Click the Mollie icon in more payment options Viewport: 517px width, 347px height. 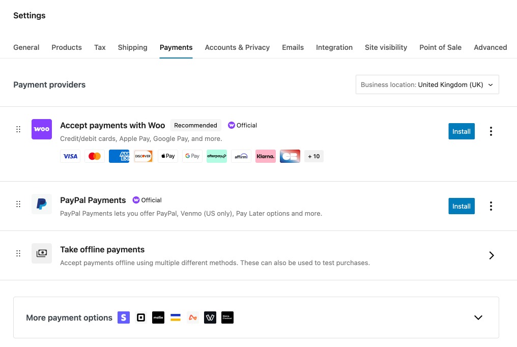coord(158,317)
